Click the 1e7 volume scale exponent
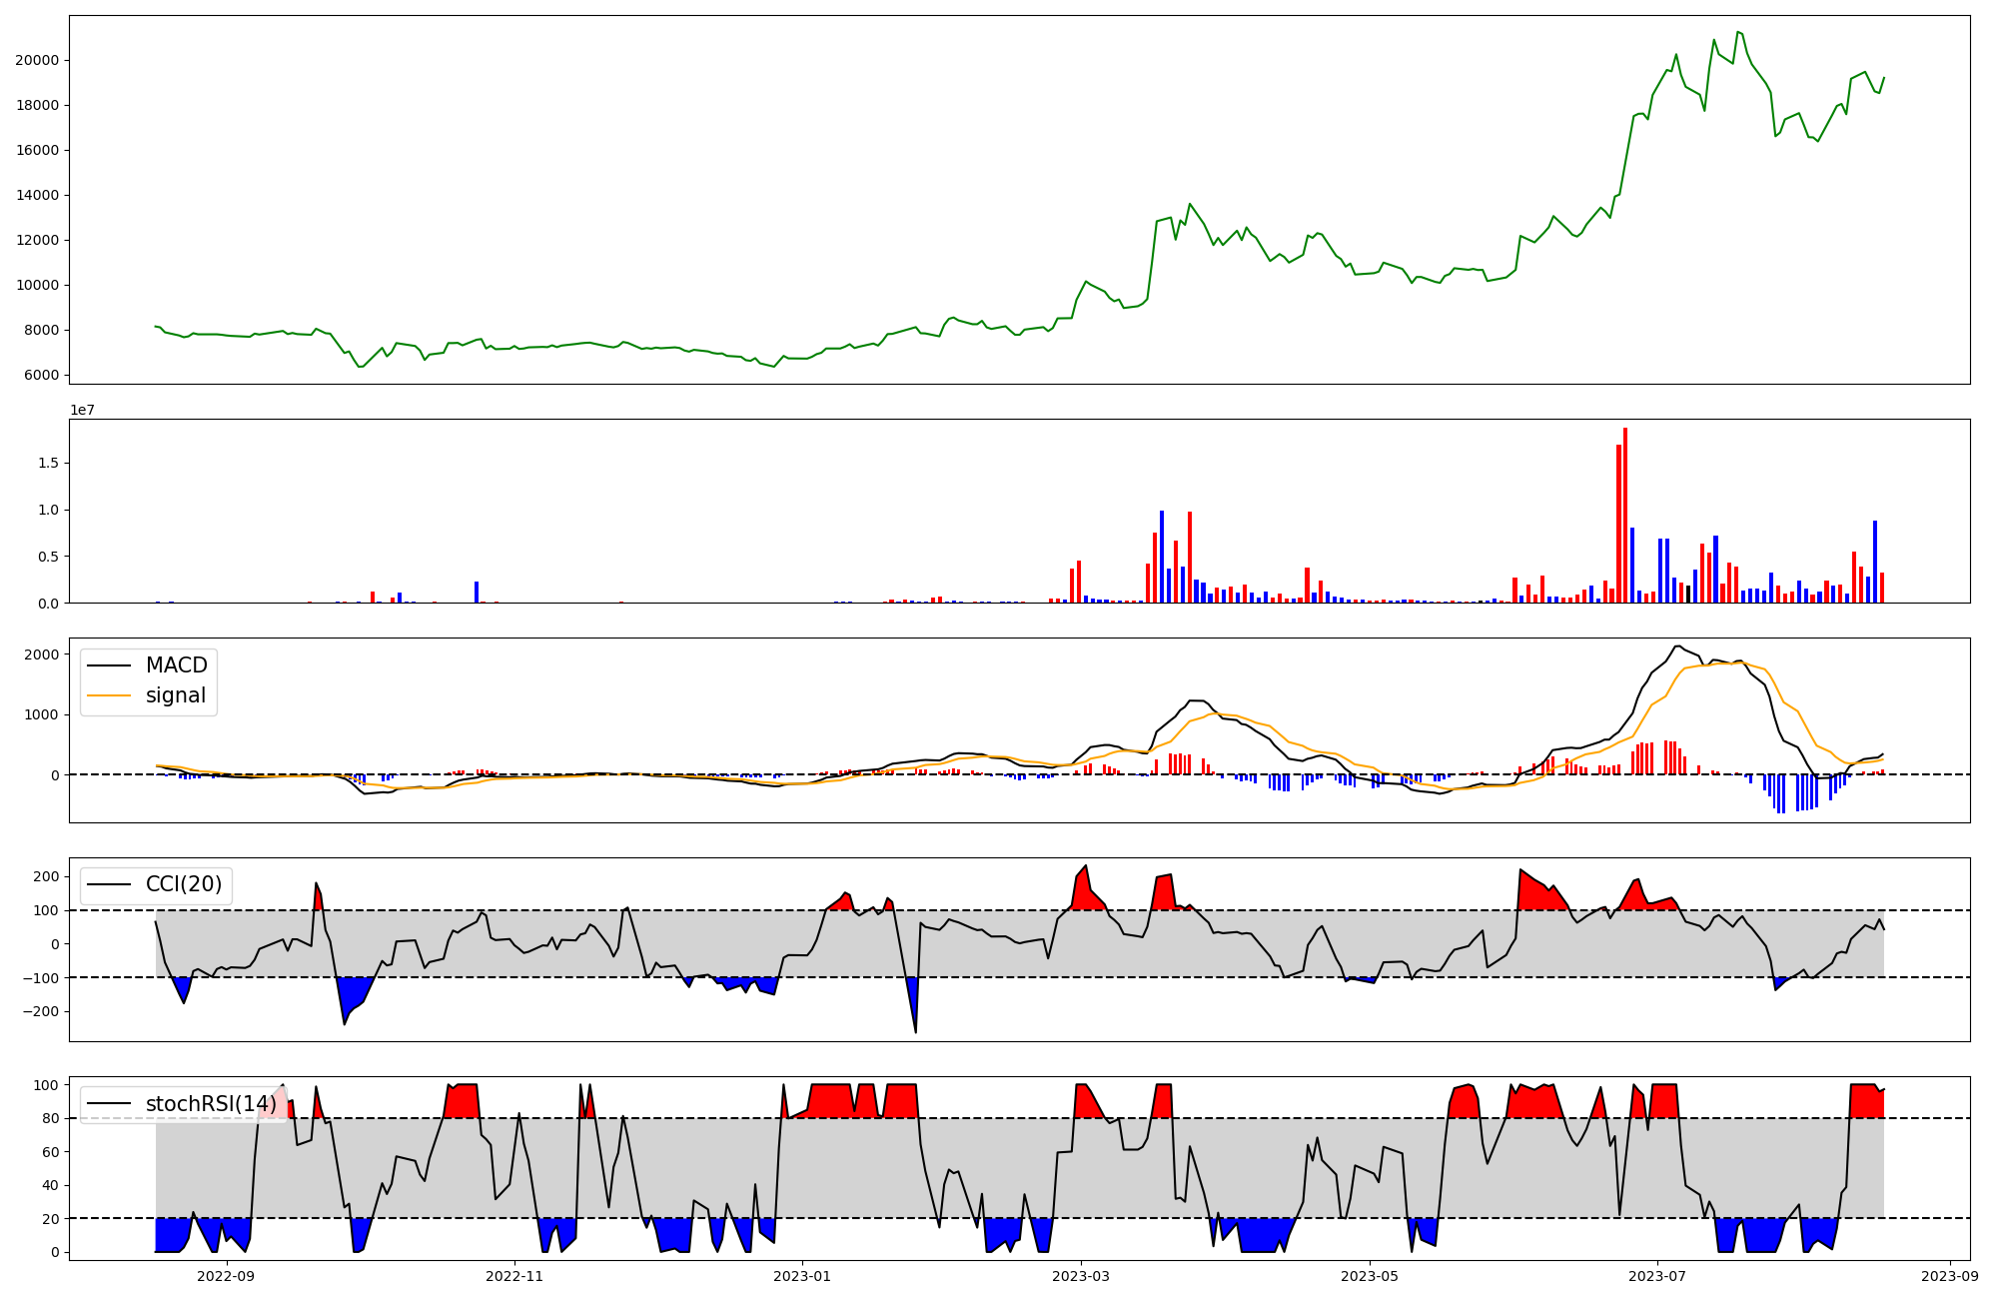Screen dimensions: 1998x1299 [82, 410]
